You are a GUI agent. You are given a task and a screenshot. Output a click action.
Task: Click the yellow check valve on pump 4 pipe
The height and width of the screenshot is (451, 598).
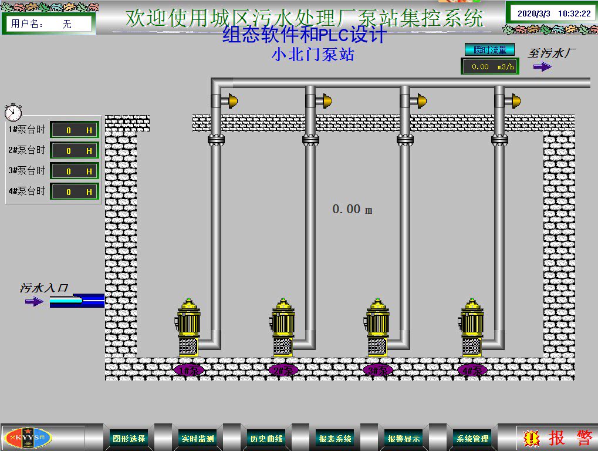[x=515, y=101]
